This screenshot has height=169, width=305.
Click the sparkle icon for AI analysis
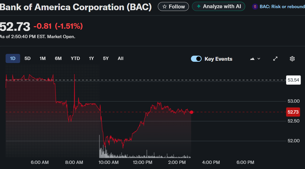tap(199, 6)
